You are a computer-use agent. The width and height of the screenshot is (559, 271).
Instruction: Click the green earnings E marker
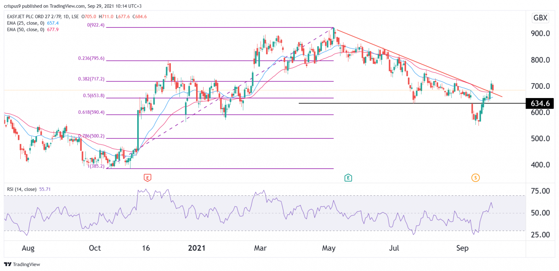348,177
